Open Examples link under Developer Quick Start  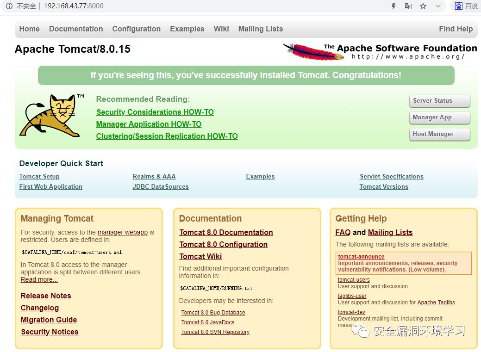260,176
